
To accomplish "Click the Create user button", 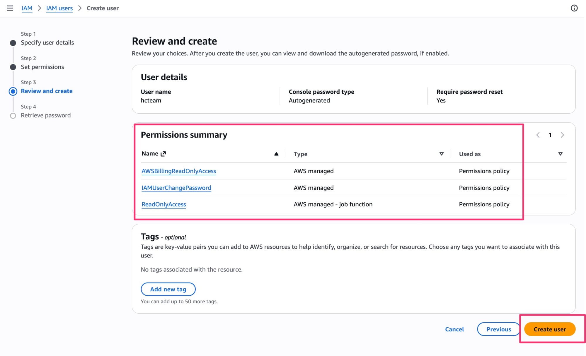I will (550, 329).
